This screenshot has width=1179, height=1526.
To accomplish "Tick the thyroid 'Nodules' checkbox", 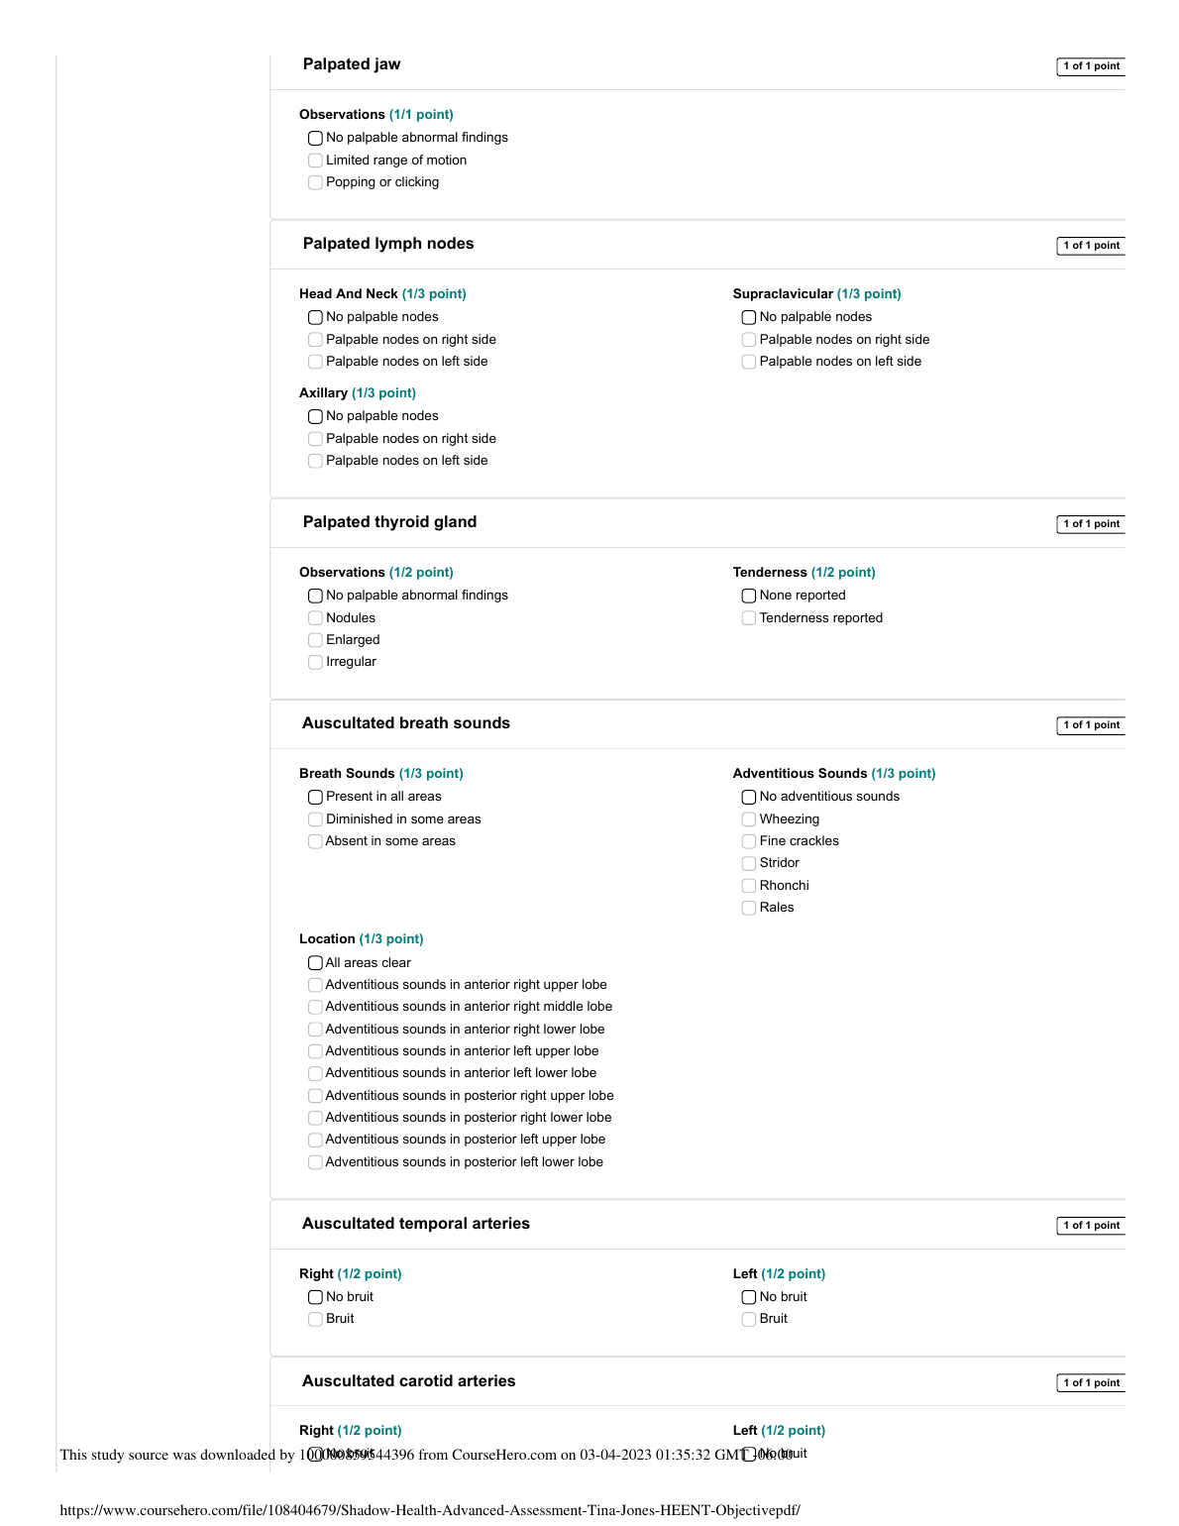I will (x=315, y=618).
